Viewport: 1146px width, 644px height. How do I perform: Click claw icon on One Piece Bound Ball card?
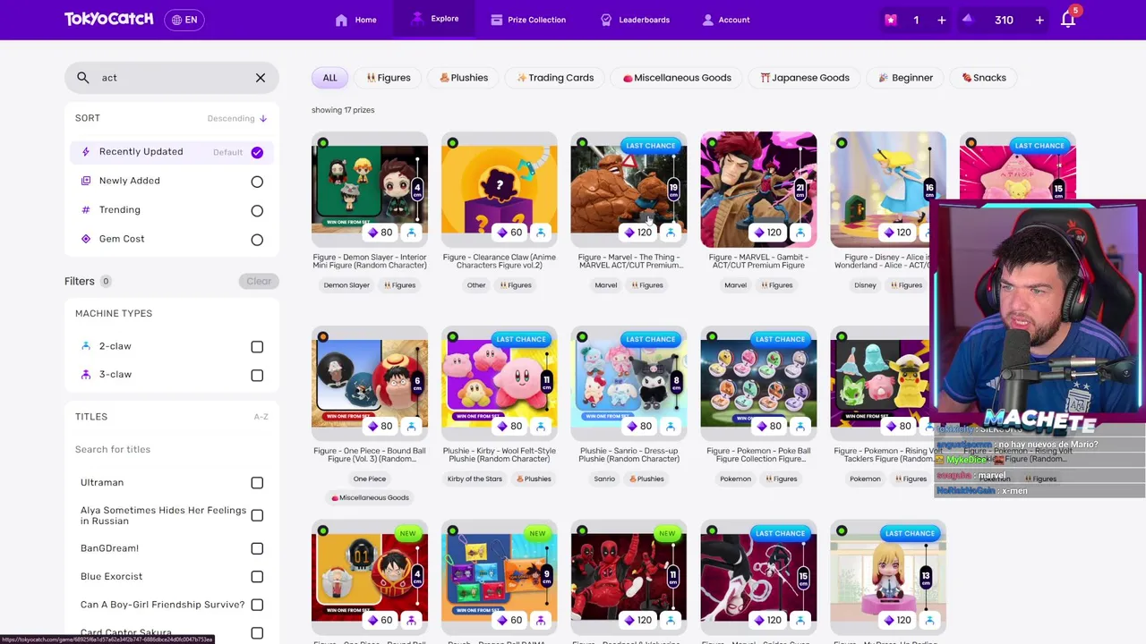411,427
